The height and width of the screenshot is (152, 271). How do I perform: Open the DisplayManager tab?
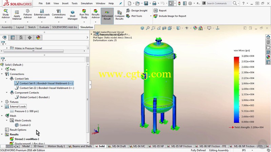38,37
